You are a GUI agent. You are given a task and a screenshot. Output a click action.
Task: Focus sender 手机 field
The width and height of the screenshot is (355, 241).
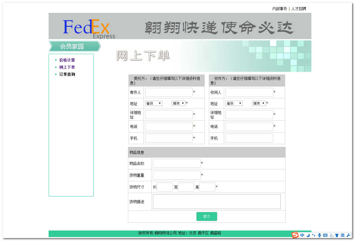coord(169,138)
